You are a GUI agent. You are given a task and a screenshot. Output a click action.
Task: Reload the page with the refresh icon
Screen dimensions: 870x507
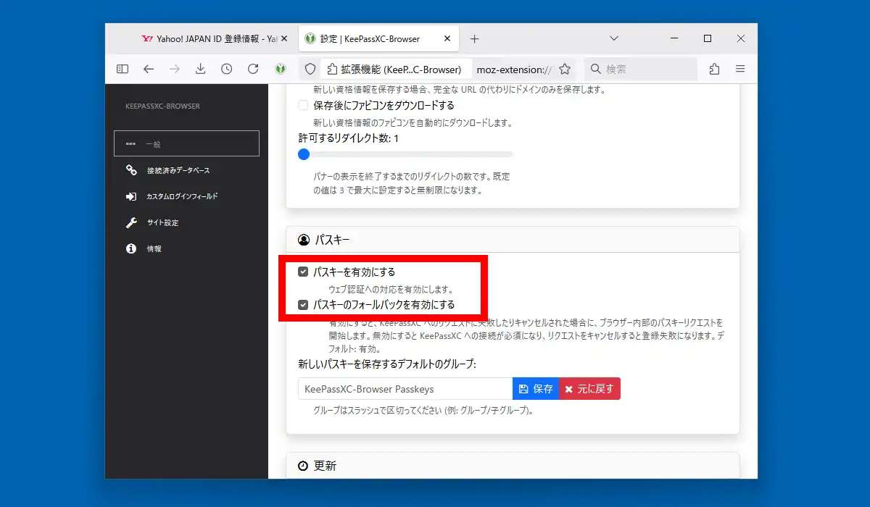pyautogui.click(x=253, y=69)
